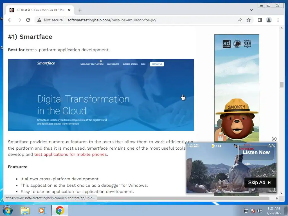Click bullet about best debugger for Windows
This screenshot has height=216, width=288.
84,185
